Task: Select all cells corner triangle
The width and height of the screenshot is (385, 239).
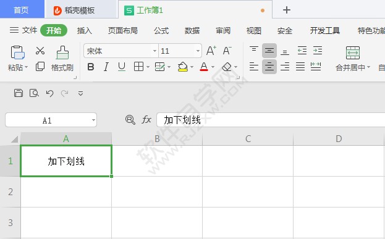Action: coord(14,139)
